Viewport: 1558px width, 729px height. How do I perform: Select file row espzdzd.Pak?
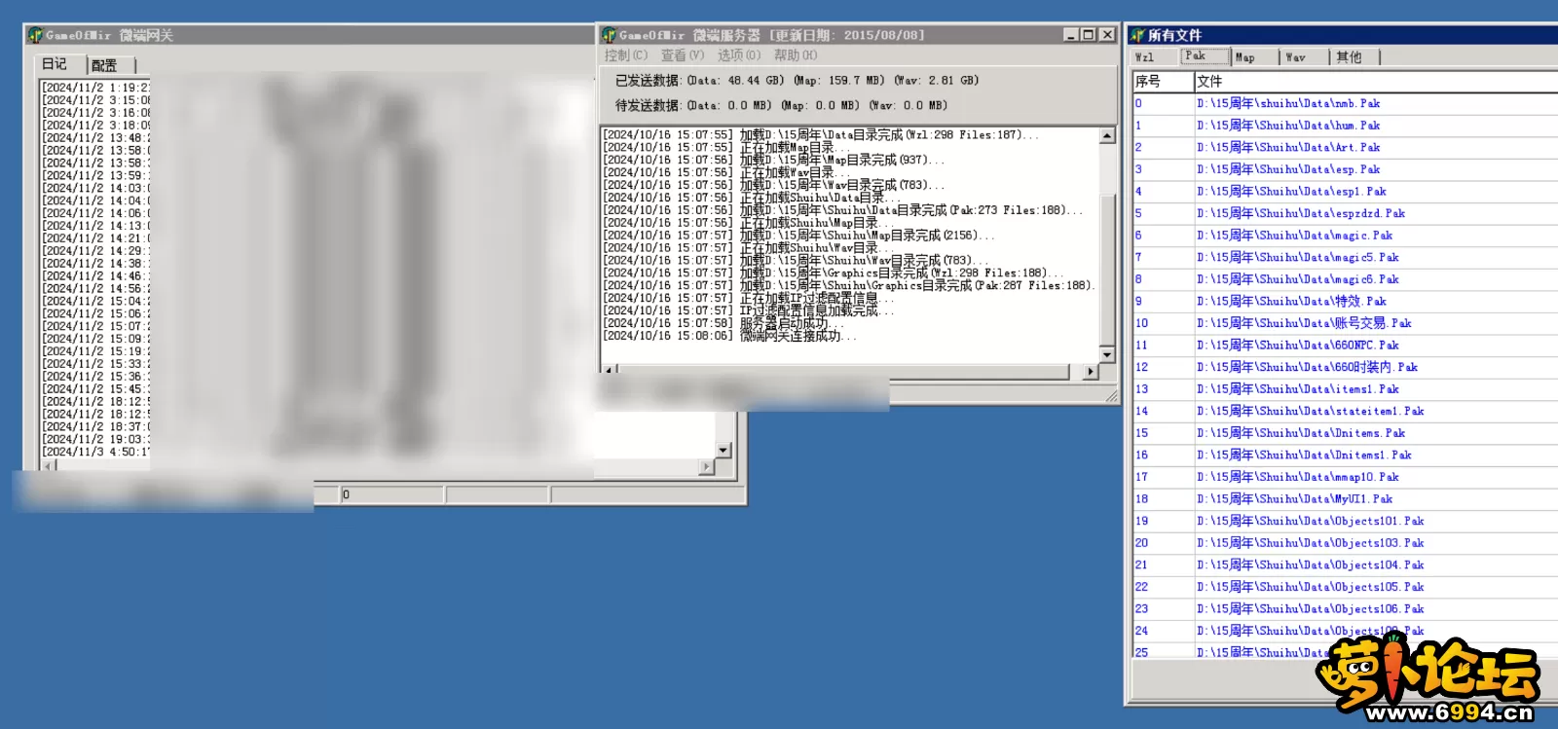click(x=1345, y=213)
